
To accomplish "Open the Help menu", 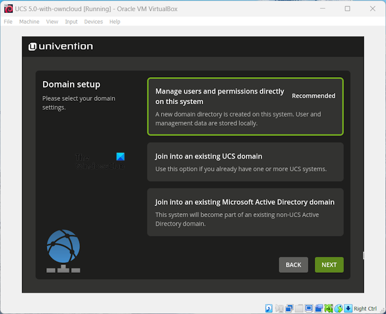I will (x=115, y=21).
